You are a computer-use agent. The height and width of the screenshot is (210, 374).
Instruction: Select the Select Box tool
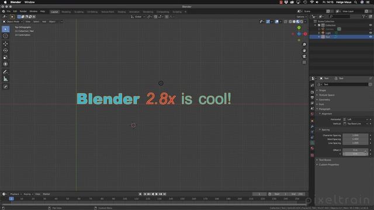[x=5, y=29]
